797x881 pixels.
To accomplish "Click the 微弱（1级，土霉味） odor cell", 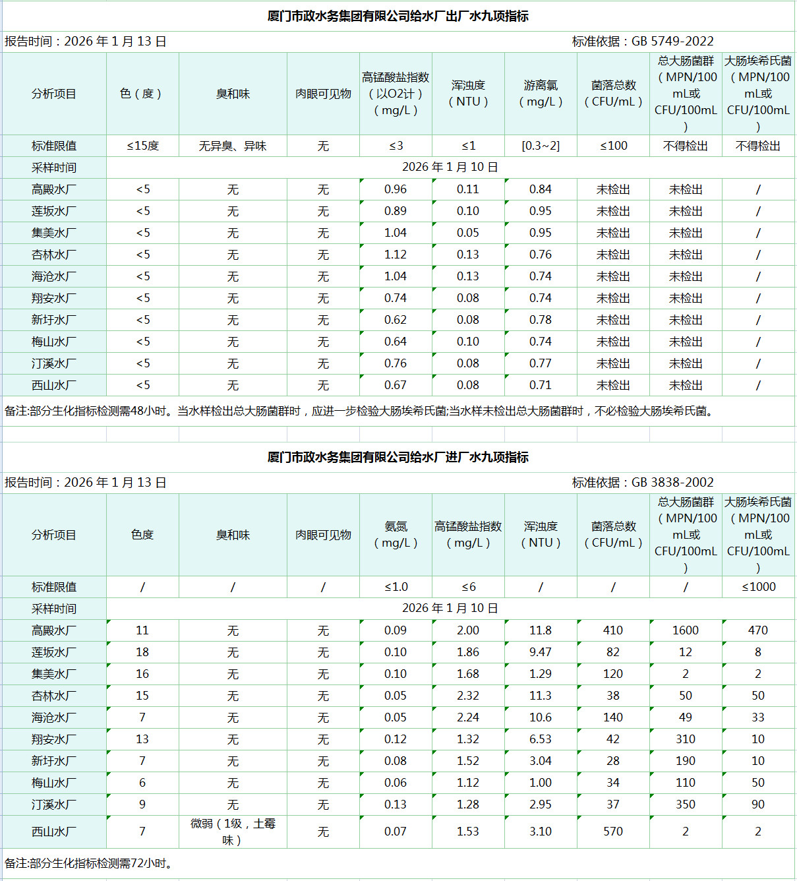I will point(233,832).
